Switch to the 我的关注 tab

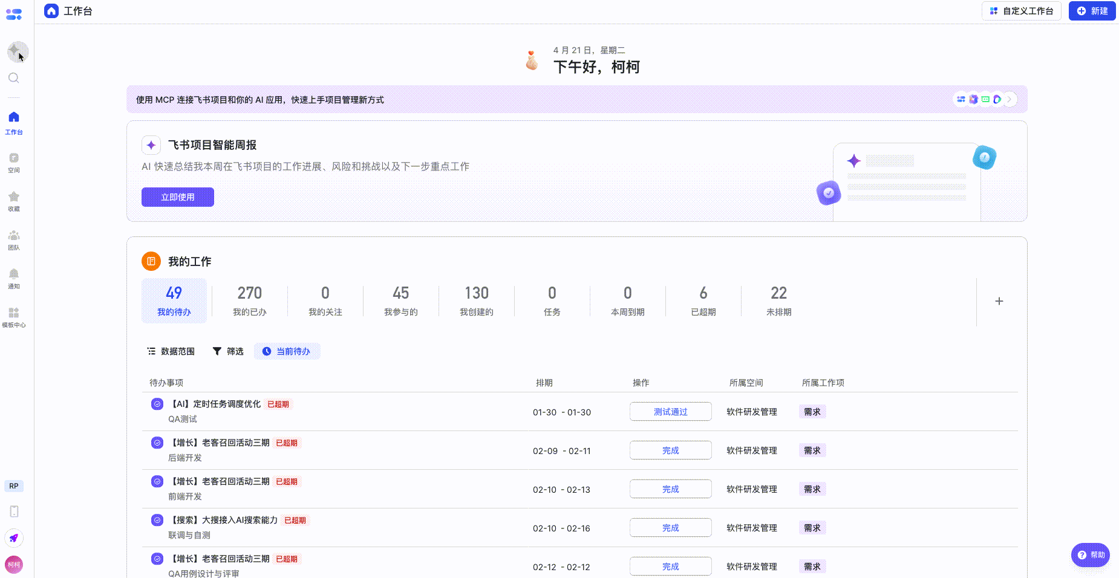coord(325,300)
